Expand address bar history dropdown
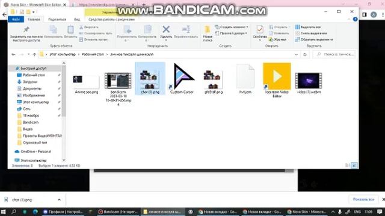Screen dimensions: 385x216 coord(297,55)
